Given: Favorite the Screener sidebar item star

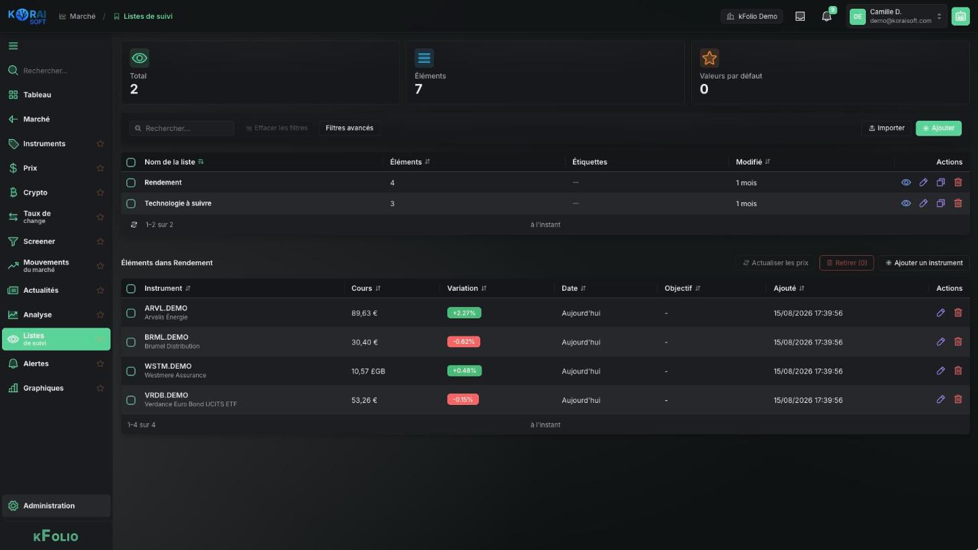Looking at the screenshot, I should (100, 242).
